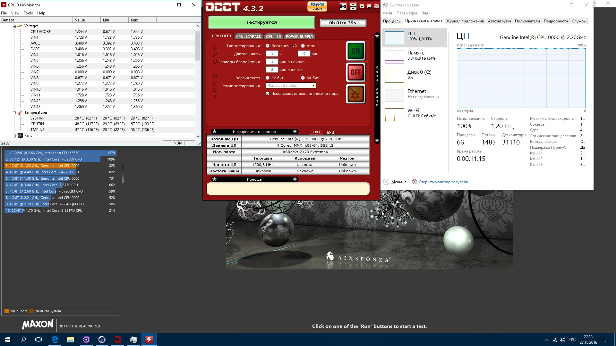Click the OCCT screenshot camera icon
616x346 pixels.
[x=343, y=7]
